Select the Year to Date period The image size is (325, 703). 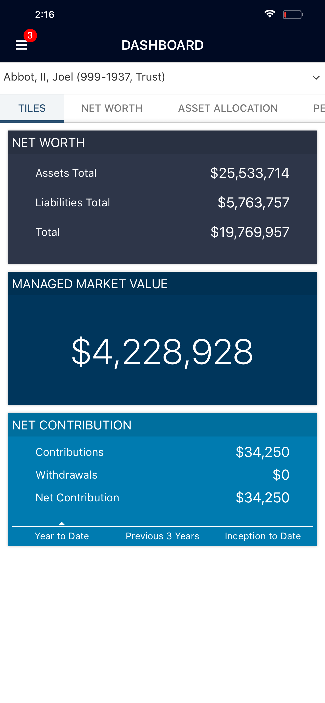coord(62,536)
